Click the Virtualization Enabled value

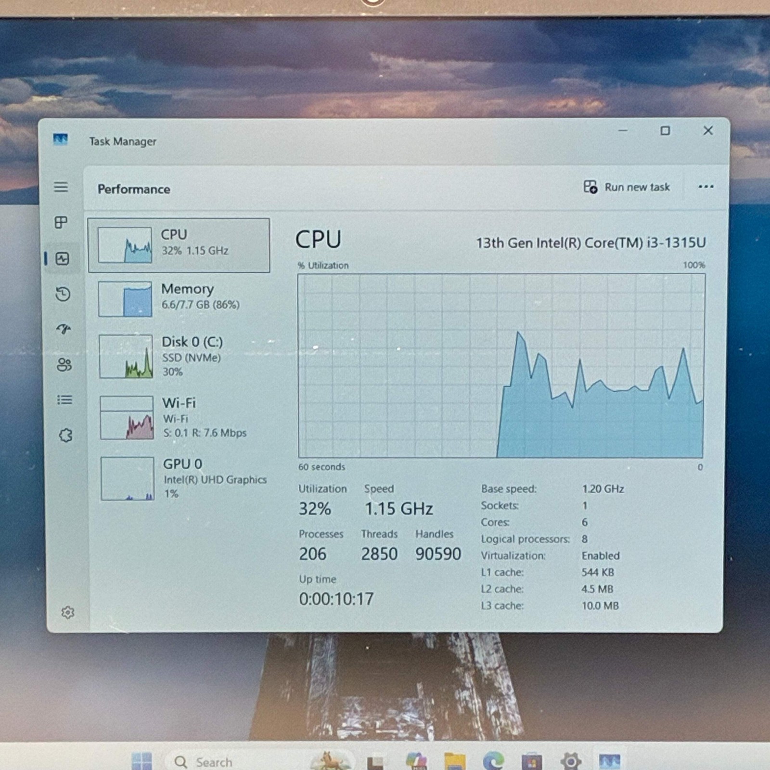601,555
